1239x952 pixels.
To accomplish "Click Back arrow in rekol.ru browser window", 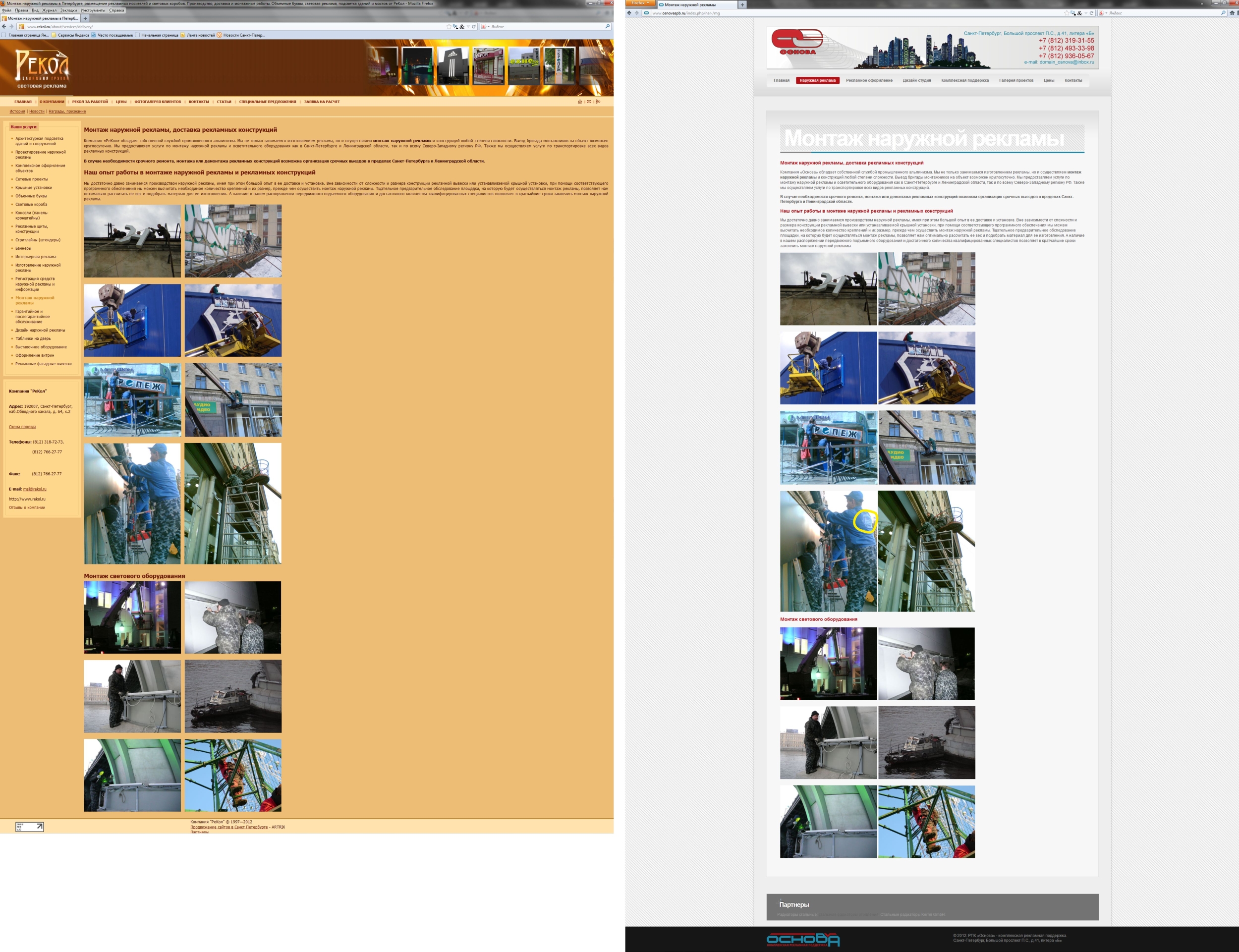I will click(x=4, y=27).
